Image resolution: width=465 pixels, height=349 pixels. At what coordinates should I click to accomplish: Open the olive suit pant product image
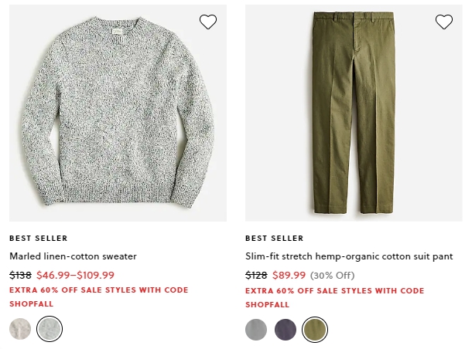(354, 113)
